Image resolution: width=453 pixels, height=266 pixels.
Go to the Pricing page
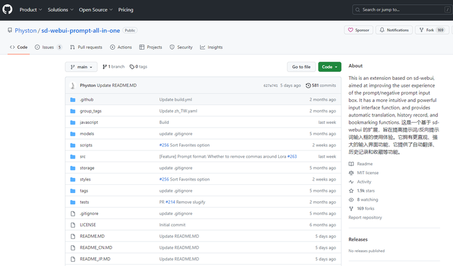pos(126,10)
